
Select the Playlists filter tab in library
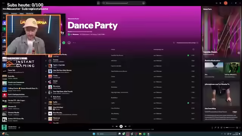pyautogui.click(x=6, y=14)
